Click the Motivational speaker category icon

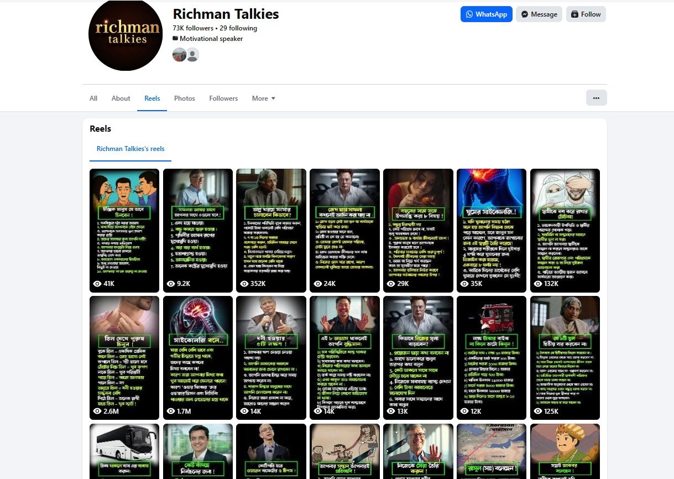(175, 39)
